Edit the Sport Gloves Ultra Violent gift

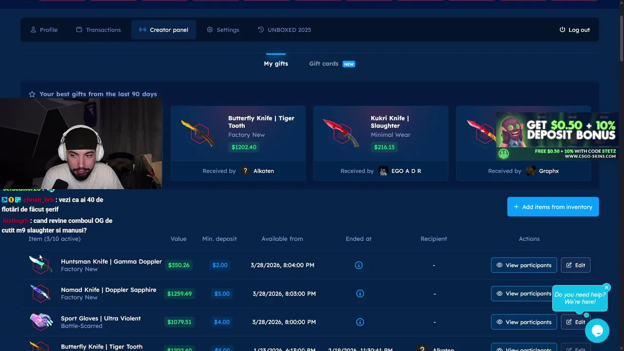tap(575, 322)
